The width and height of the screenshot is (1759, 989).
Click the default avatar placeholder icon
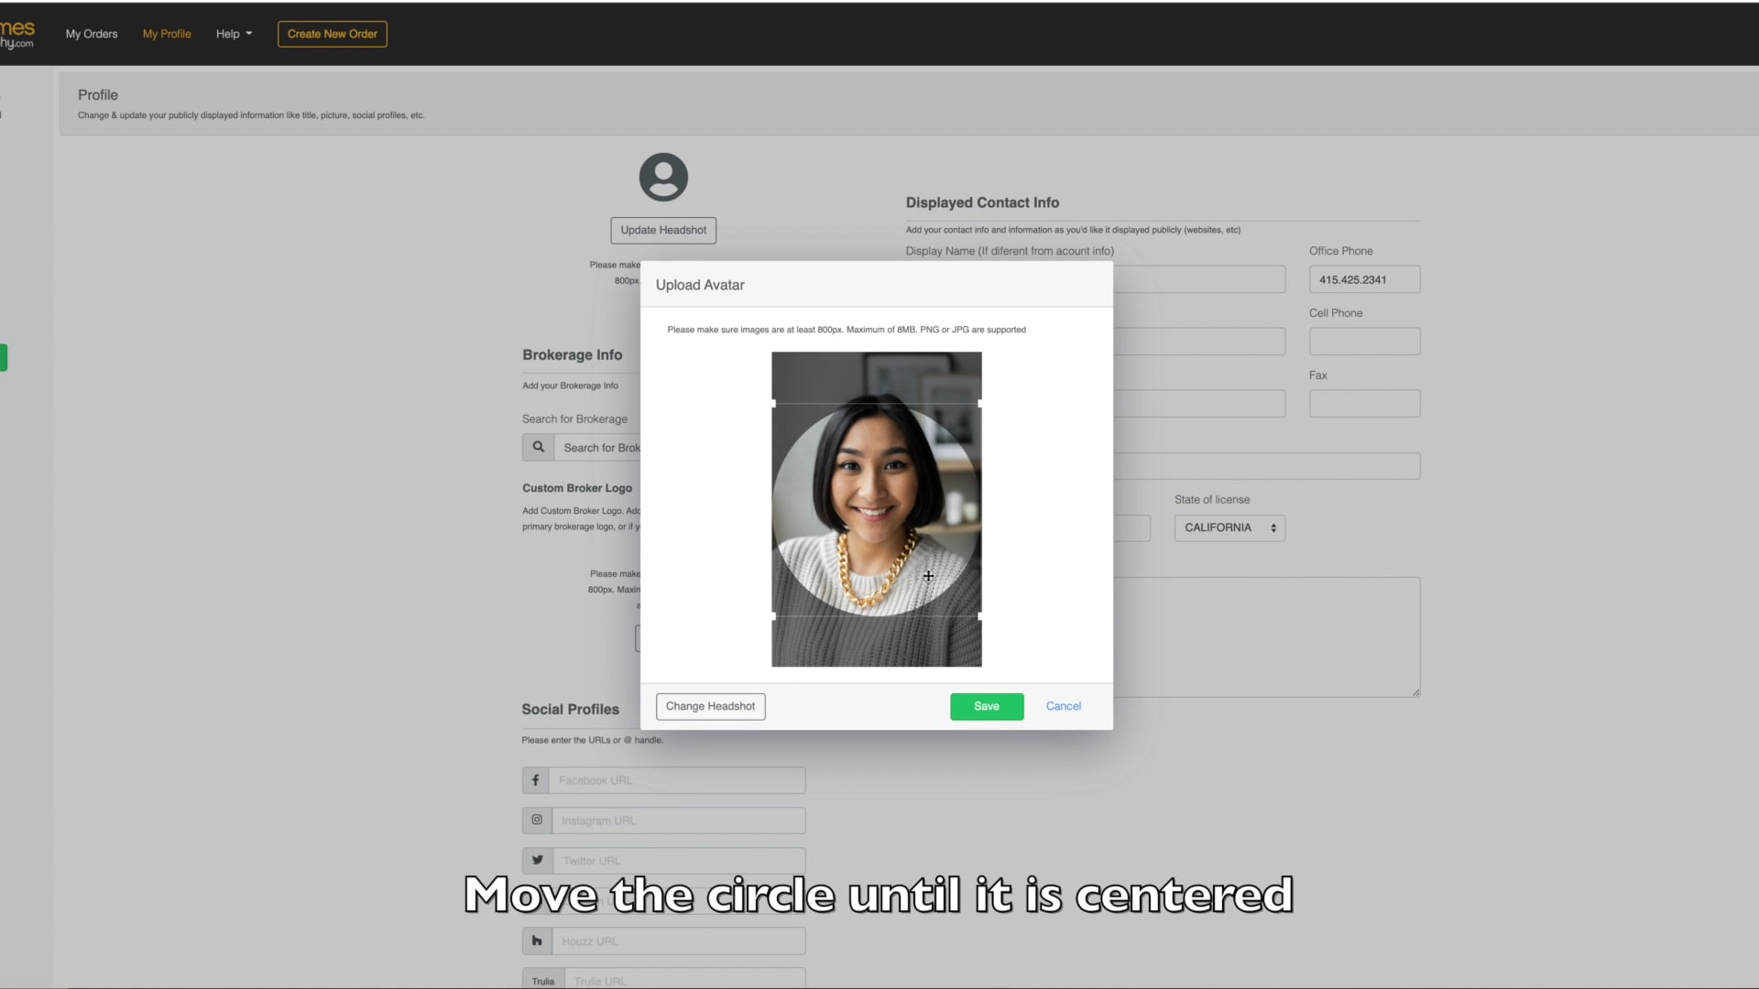(662, 177)
